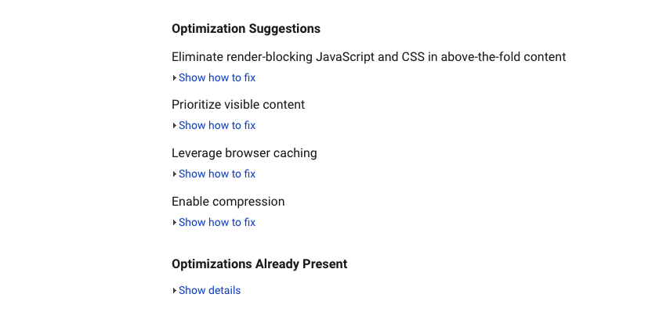Click the Optimization Suggestions heading

[x=246, y=29]
